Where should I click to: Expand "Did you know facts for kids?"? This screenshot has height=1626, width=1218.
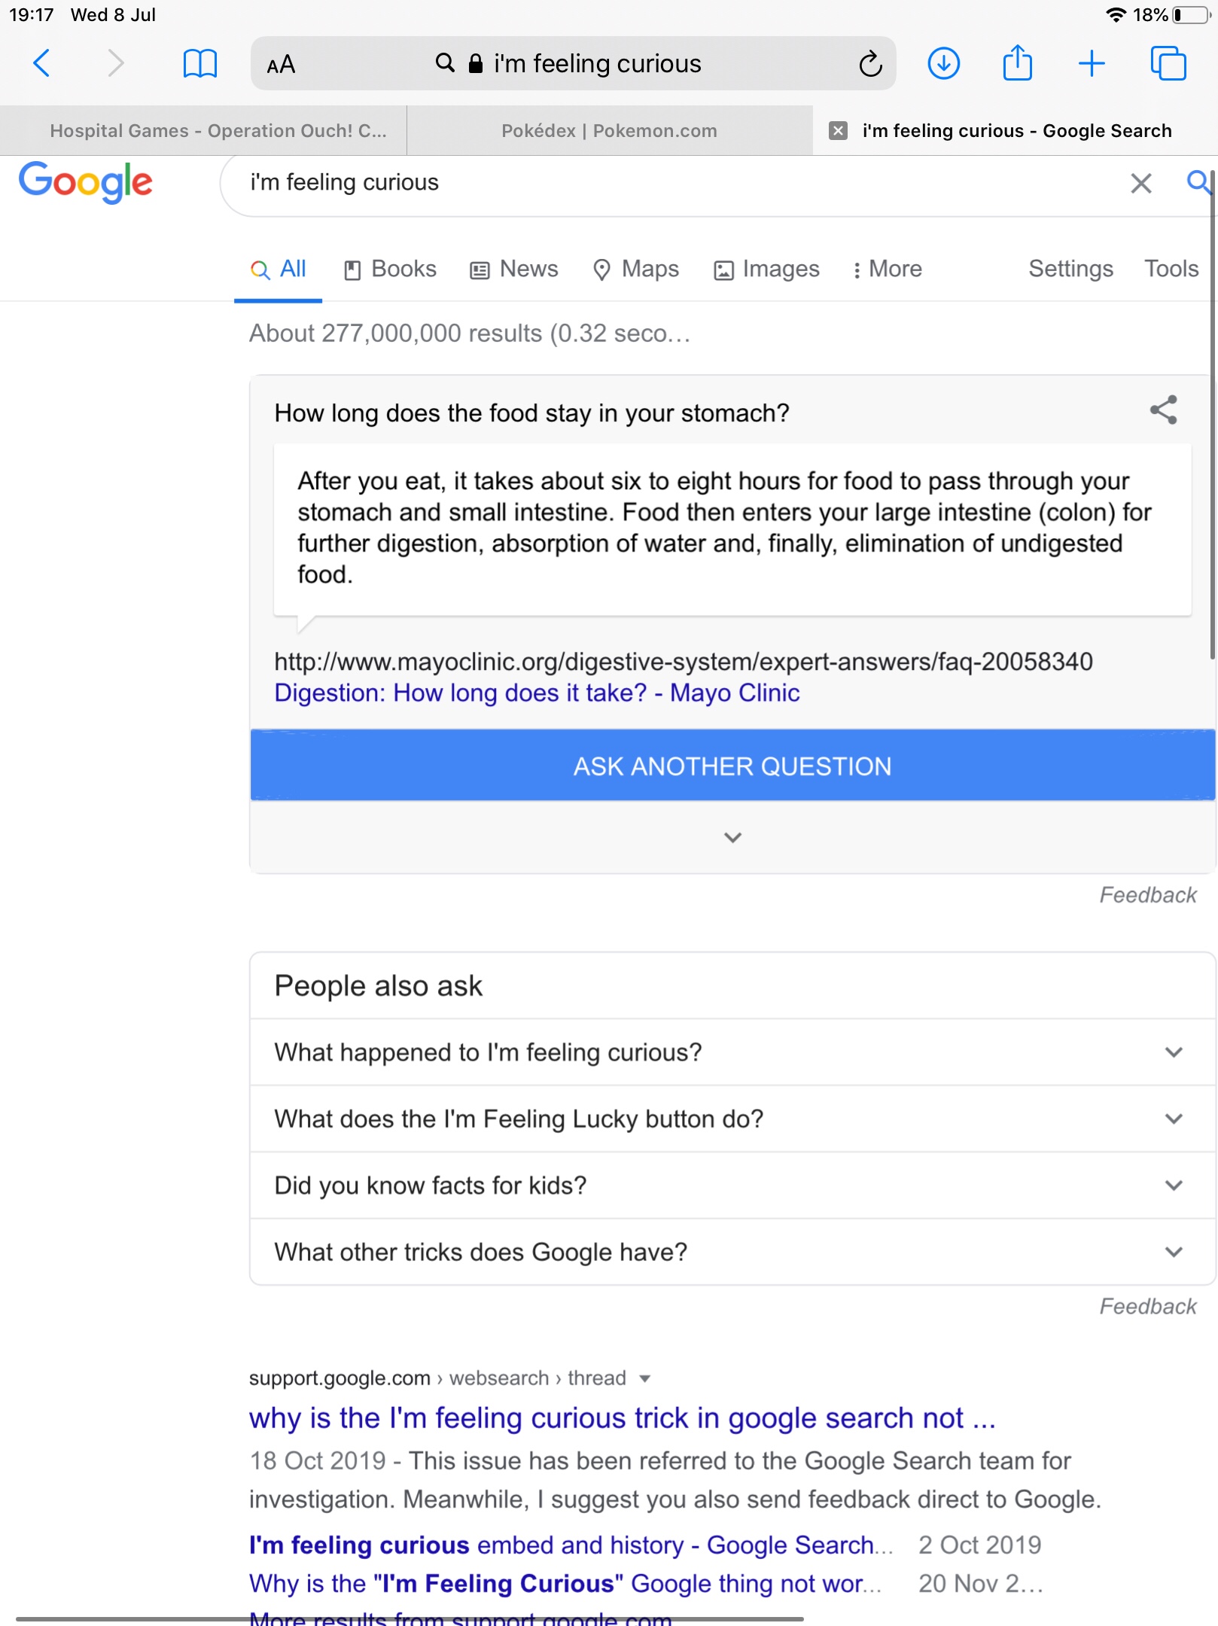click(x=1174, y=1185)
